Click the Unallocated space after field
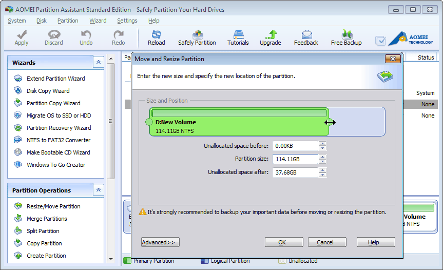 [295, 172]
